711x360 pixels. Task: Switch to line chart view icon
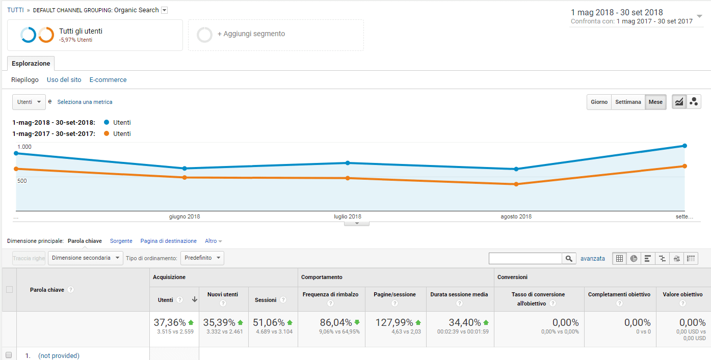tap(679, 102)
